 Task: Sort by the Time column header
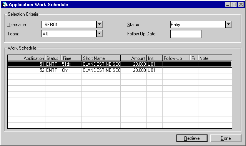point(71,58)
